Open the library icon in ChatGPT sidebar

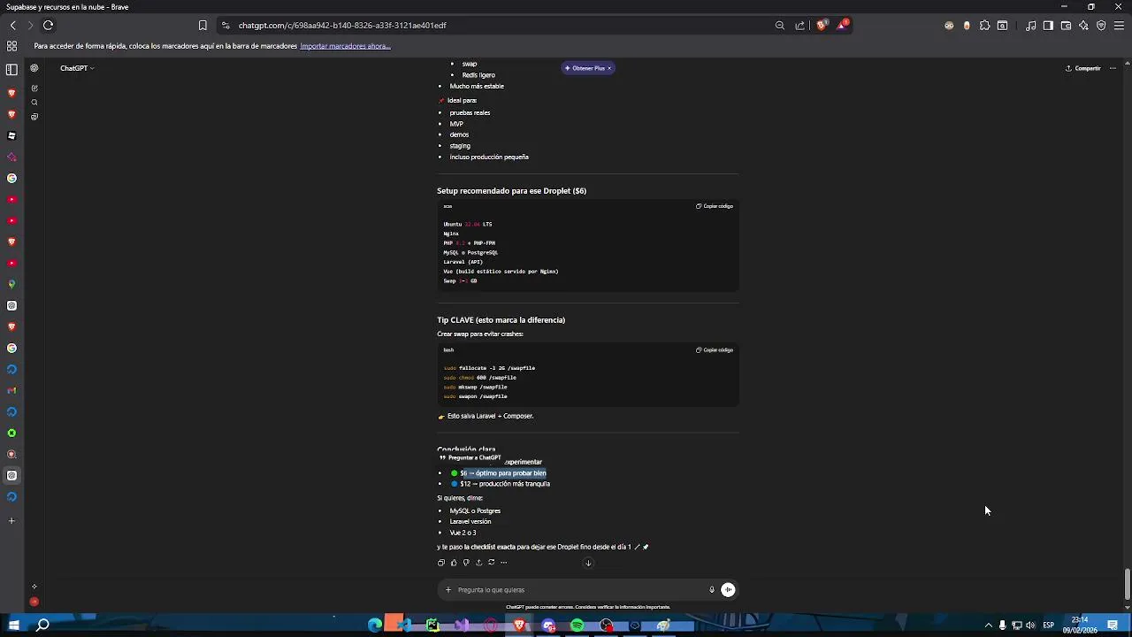coord(34,117)
